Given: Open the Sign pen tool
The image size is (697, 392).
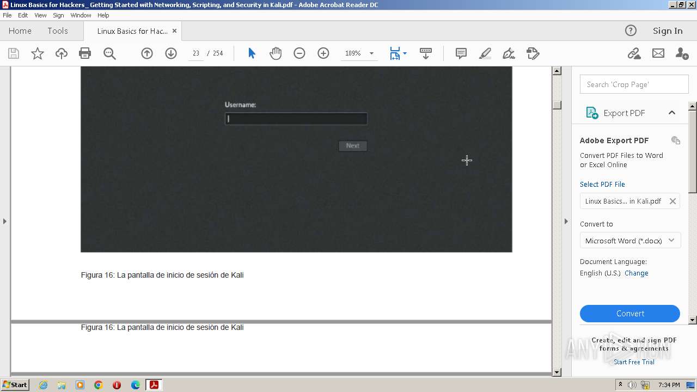Looking at the screenshot, I should click(x=509, y=53).
